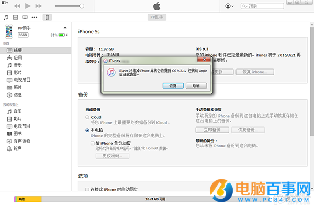Click the music note icon in dialog
This screenshot has height=207, width=314.
[x=111, y=73]
